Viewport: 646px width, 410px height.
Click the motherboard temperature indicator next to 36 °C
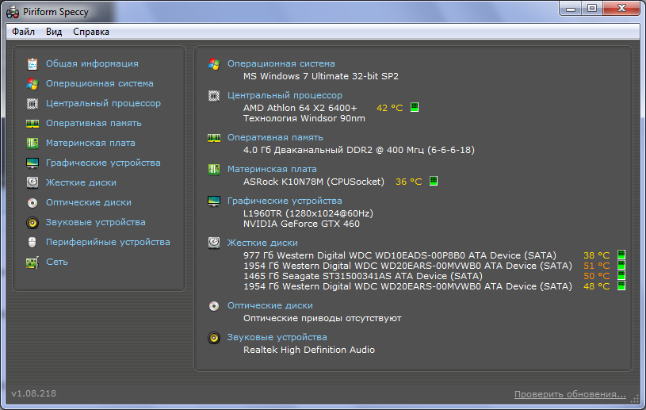pos(434,181)
